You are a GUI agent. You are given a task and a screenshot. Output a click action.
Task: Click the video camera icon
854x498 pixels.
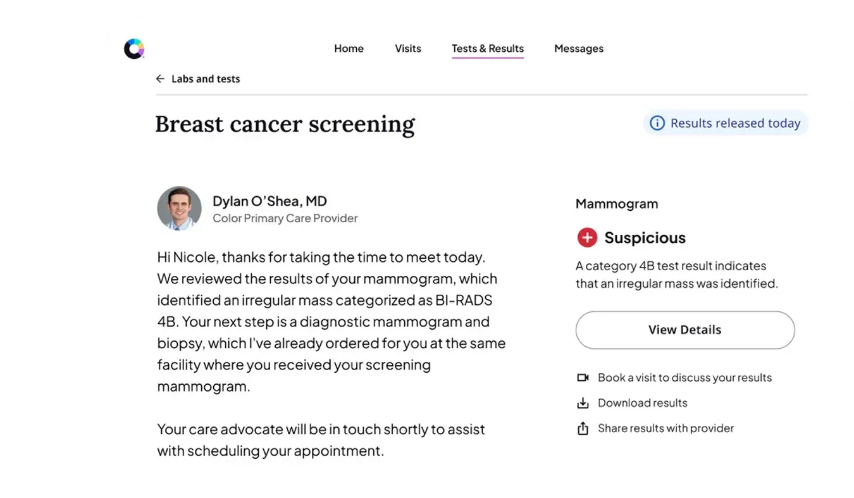(583, 378)
